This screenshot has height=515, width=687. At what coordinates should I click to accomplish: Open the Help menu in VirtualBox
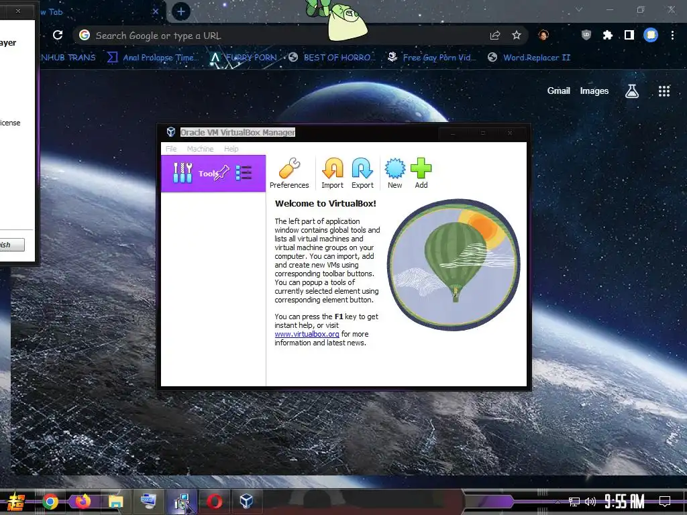point(231,149)
